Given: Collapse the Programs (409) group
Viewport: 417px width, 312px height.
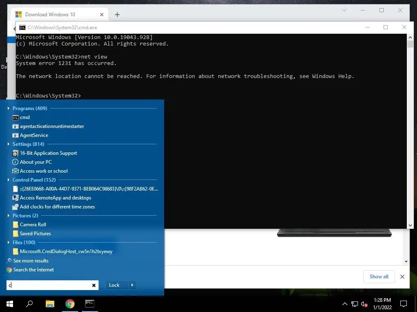Looking at the screenshot, I should coord(9,108).
